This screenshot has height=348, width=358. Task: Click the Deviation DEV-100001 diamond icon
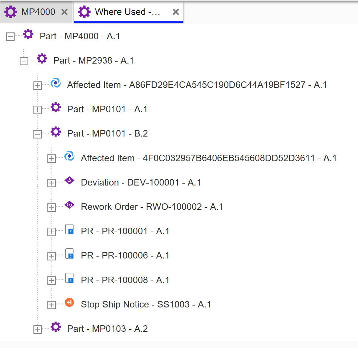[x=69, y=181]
